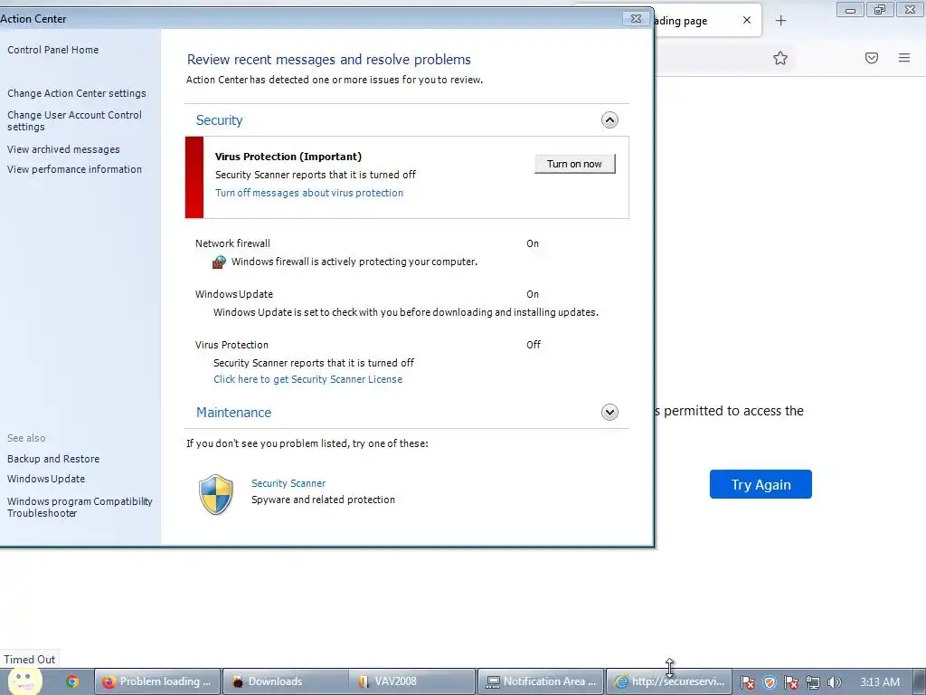Click the Turn on now button
The image size is (926, 695).
[574, 164]
